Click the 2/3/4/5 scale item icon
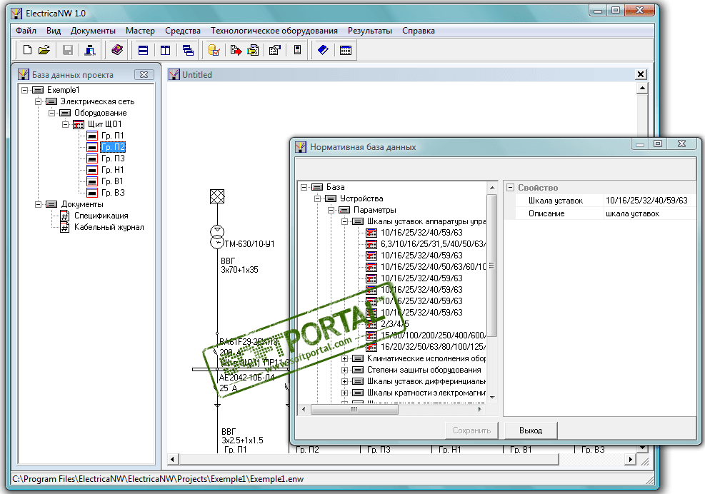 [x=371, y=324]
